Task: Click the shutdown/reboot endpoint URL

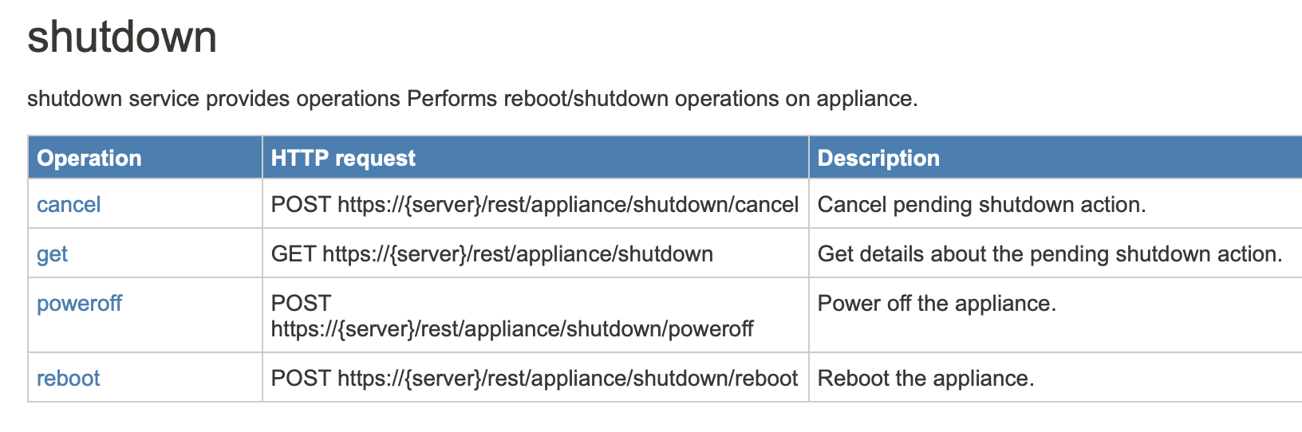Action: click(567, 379)
